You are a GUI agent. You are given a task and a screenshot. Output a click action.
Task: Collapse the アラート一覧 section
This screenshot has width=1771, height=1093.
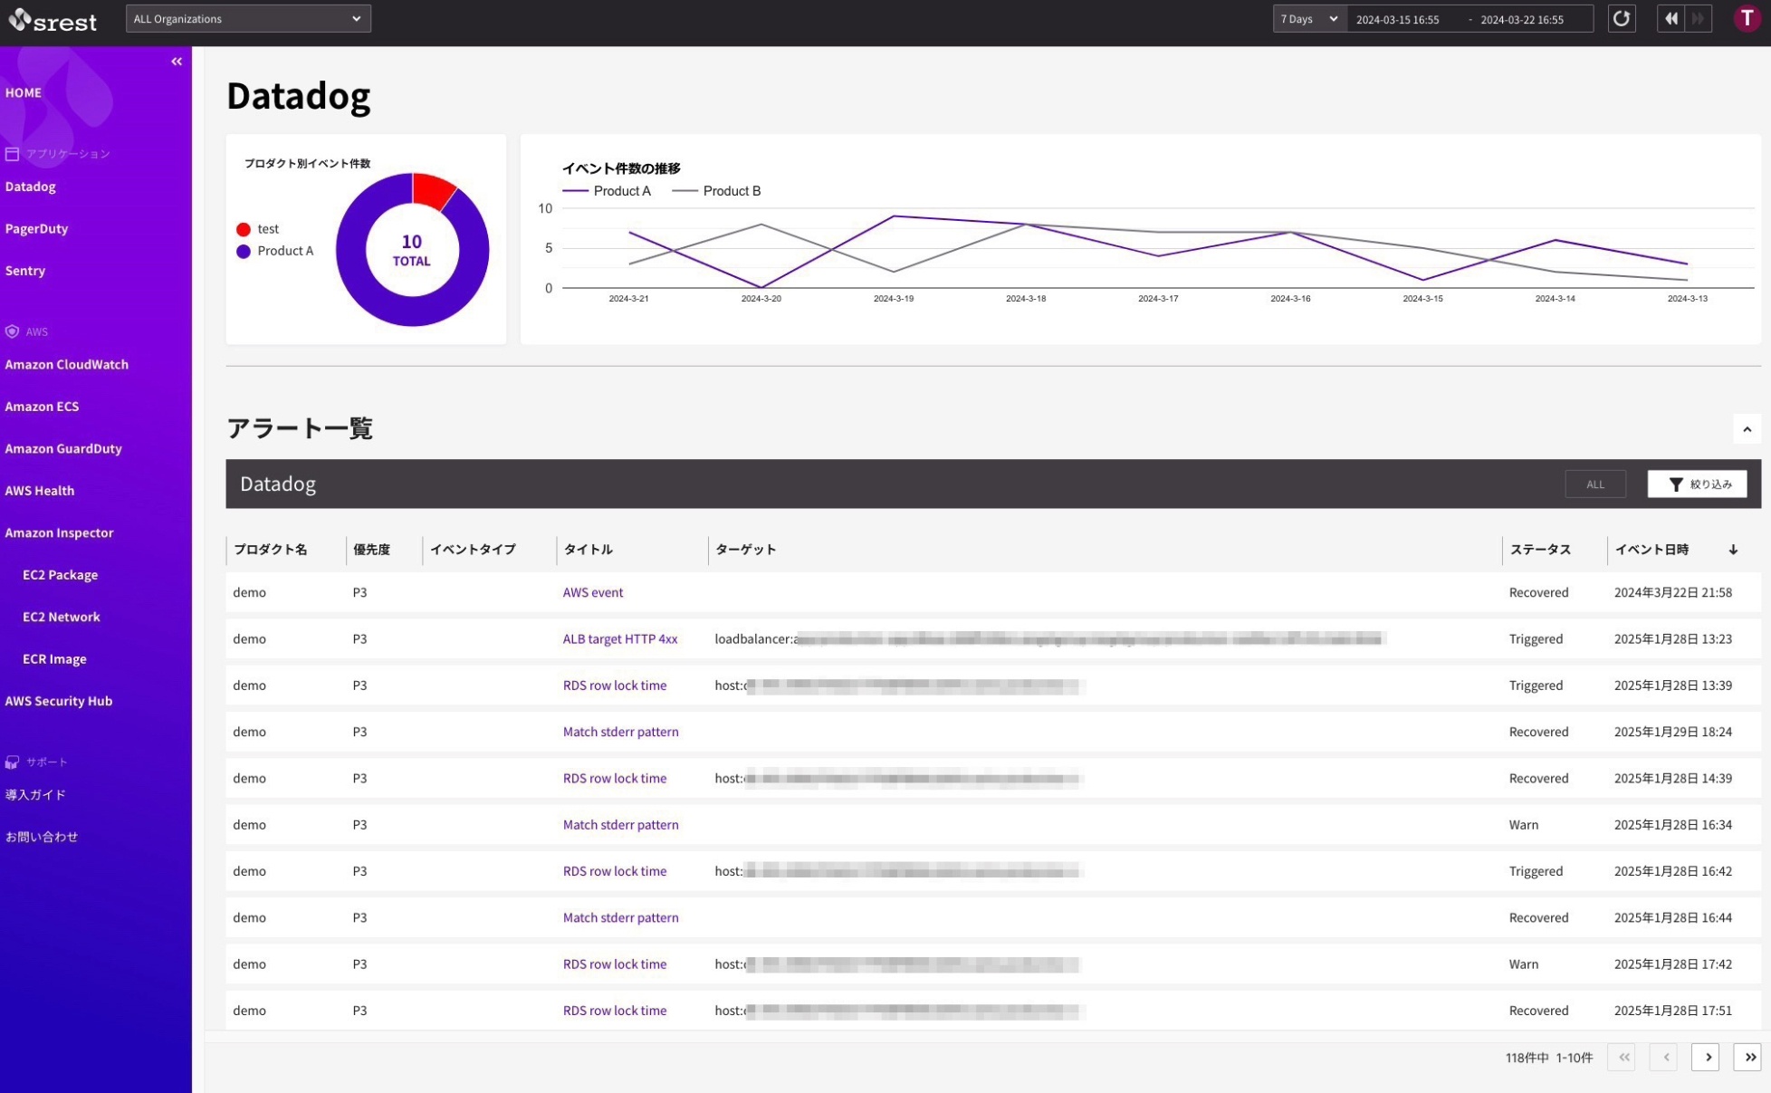[x=1747, y=429]
